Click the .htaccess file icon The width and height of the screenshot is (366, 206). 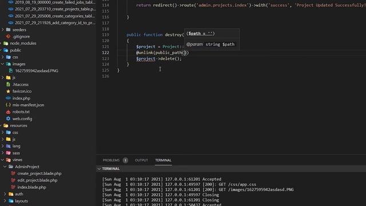[9, 84]
